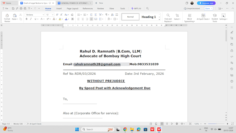Switch to GENERAL POWER OF ATTORNEY document tab
This screenshot has width=236, height=133.
click(x=75, y=3)
